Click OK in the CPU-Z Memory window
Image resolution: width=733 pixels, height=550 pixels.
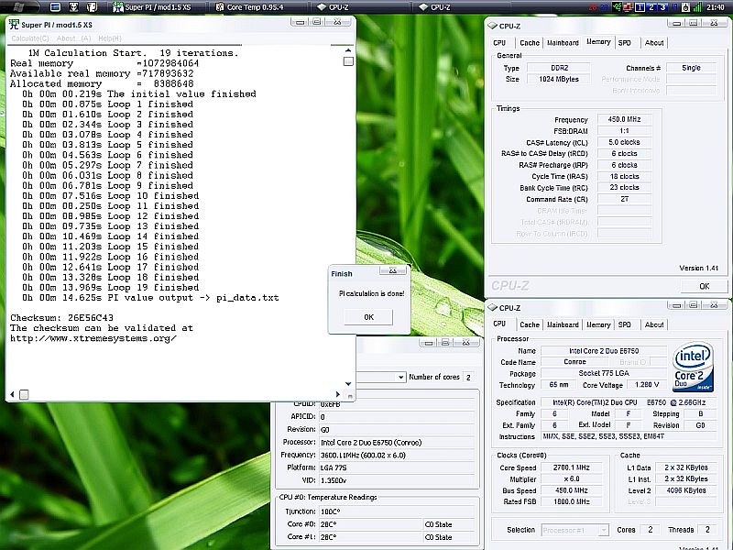[704, 286]
